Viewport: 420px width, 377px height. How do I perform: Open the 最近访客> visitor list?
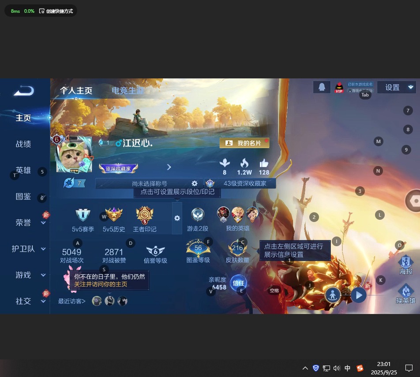(x=72, y=301)
